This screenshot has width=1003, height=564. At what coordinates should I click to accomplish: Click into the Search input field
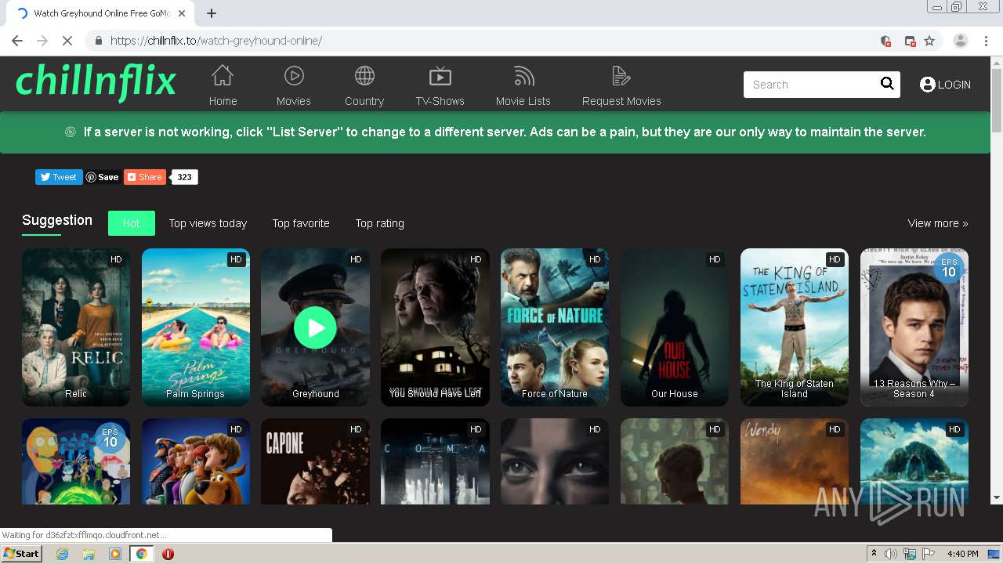811,85
